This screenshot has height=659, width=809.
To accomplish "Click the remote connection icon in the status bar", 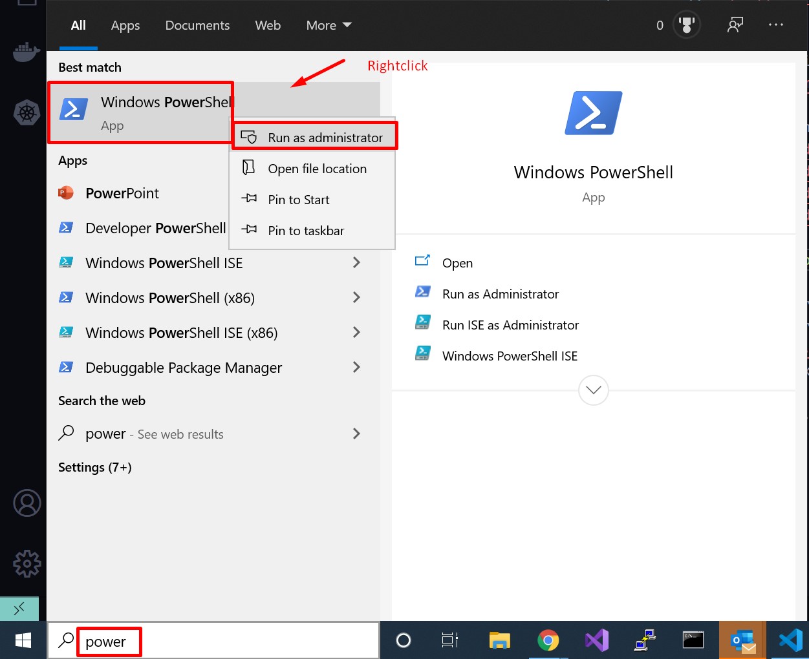I will (x=19, y=608).
